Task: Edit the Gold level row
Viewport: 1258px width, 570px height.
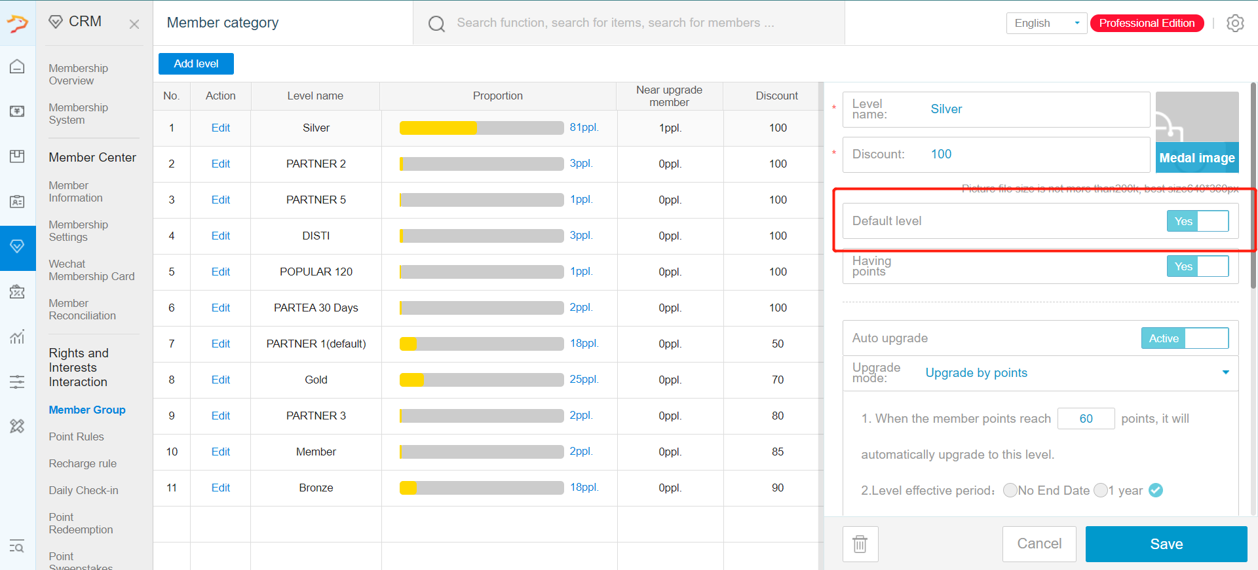Action: tap(220, 380)
